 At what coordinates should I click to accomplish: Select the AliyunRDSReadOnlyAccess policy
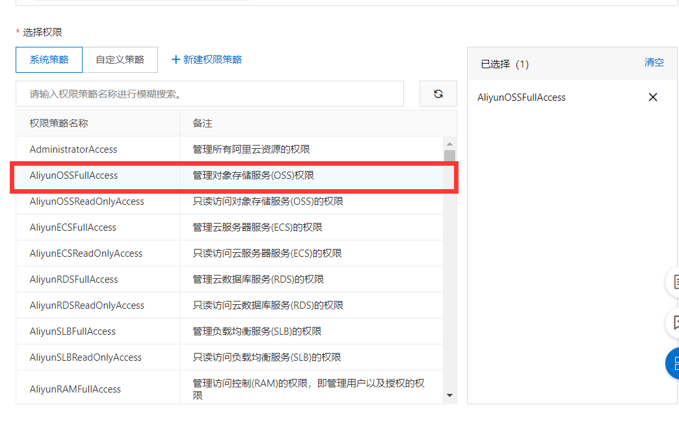click(230, 305)
